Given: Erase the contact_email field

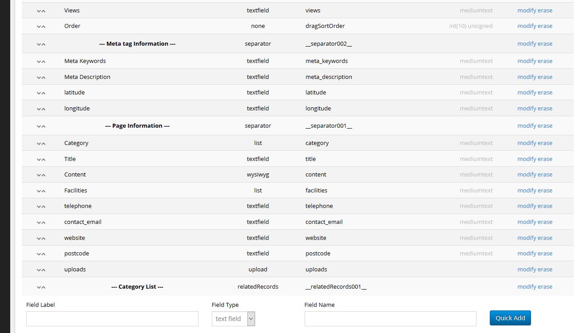Looking at the screenshot, I should (545, 222).
